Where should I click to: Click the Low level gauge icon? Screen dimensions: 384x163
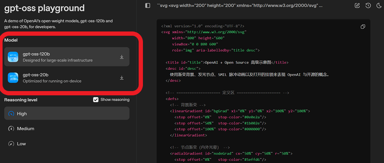click(x=11, y=144)
